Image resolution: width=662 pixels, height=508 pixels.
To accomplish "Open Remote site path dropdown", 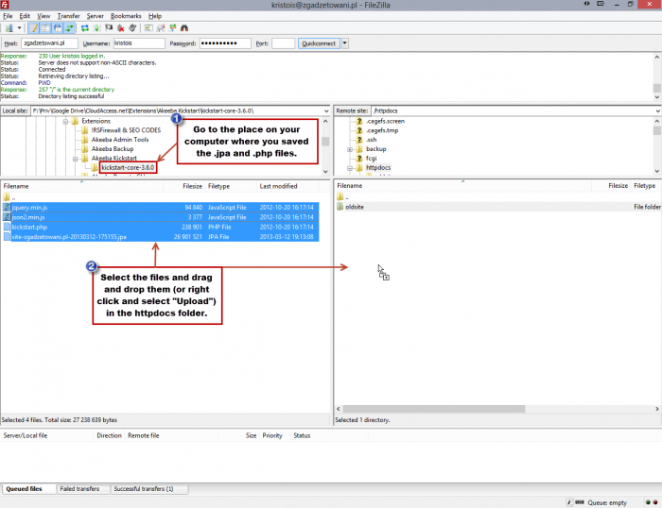I will point(658,110).
